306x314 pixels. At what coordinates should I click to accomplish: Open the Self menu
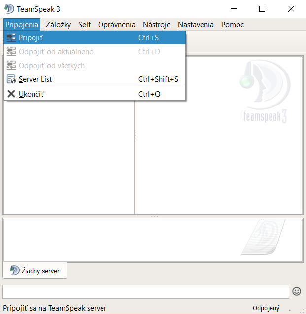[84, 25]
